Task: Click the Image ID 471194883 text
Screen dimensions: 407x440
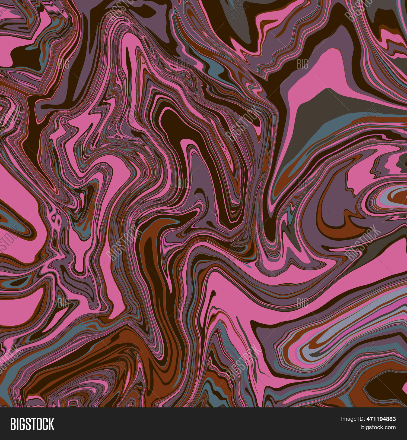Action: point(368,419)
